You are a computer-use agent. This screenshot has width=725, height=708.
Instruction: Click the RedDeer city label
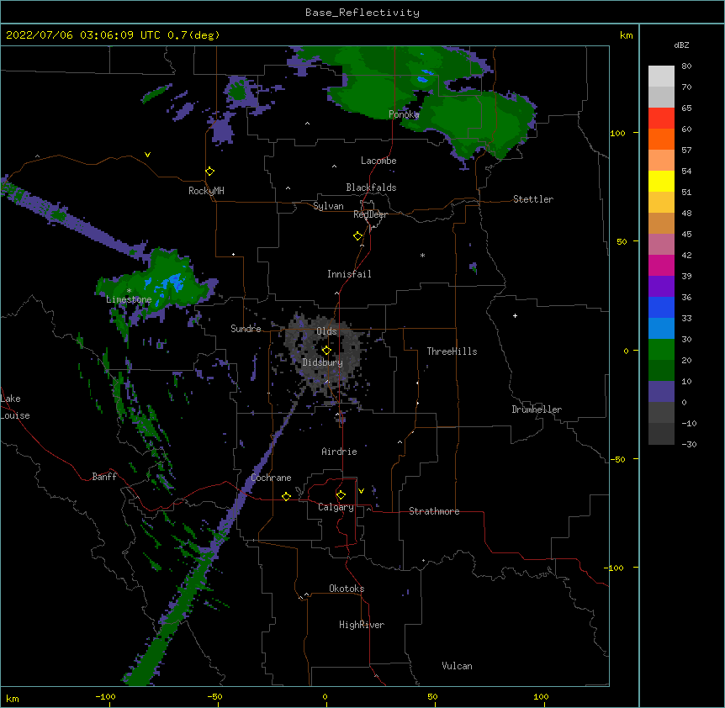pyautogui.click(x=370, y=214)
